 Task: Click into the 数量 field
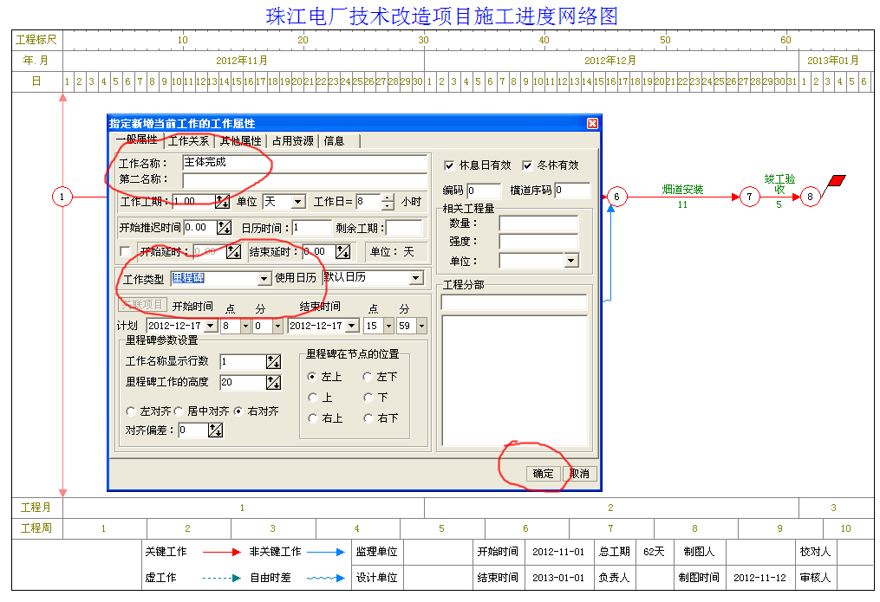tap(538, 223)
